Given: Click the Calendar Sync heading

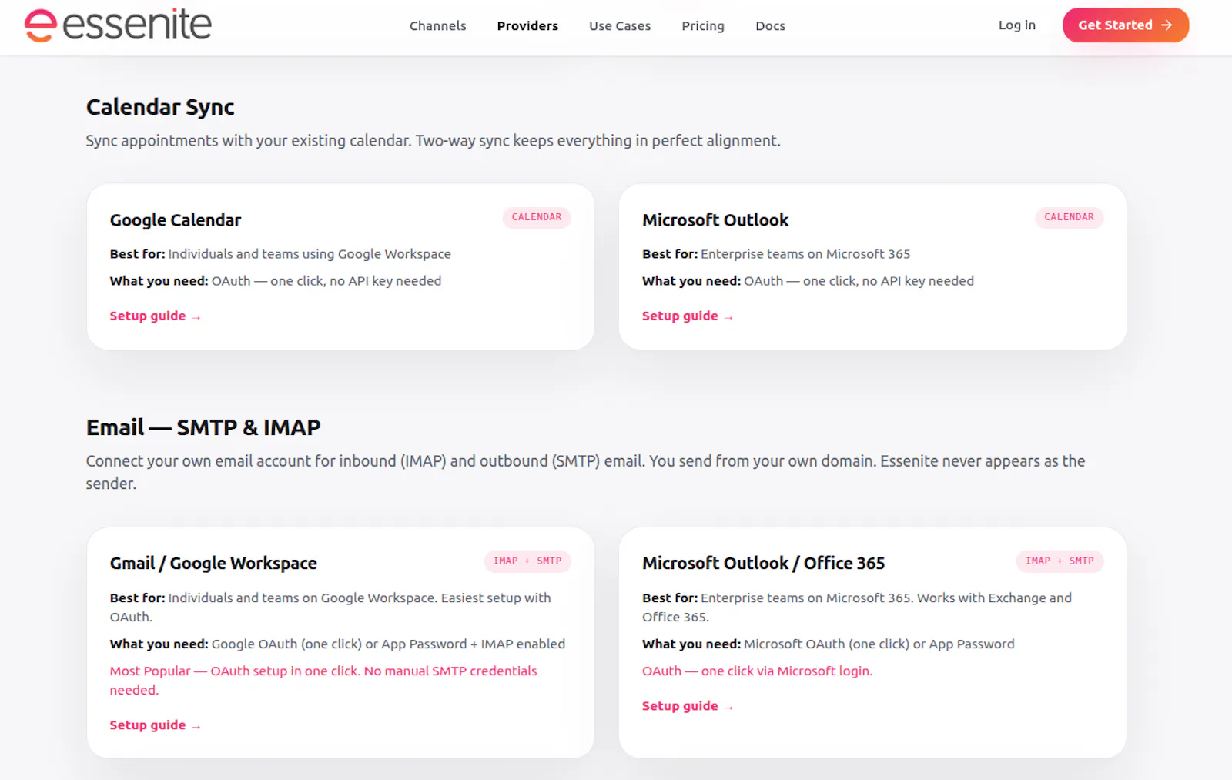Looking at the screenshot, I should tap(160, 107).
